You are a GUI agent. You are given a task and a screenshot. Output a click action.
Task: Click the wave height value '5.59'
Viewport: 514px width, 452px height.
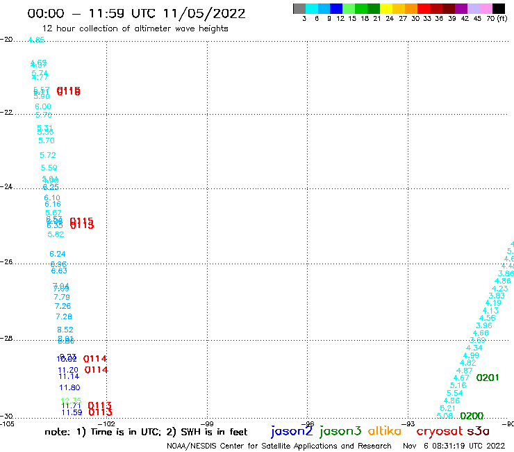pyautogui.click(x=49, y=168)
